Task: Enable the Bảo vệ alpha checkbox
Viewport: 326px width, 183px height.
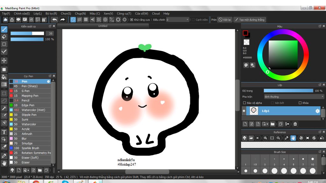Action: pos(244,103)
